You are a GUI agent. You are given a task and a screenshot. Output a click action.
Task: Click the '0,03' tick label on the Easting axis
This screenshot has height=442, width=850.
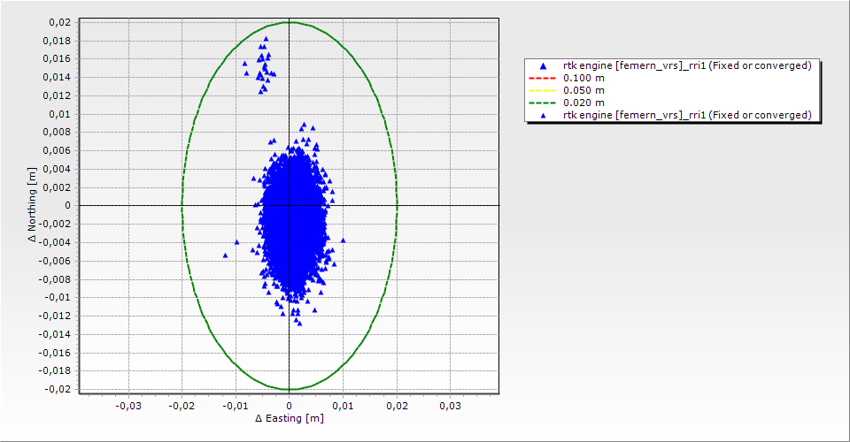tap(451, 406)
